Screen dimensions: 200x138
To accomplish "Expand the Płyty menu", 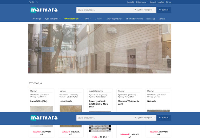I will (x=88, y=19).
